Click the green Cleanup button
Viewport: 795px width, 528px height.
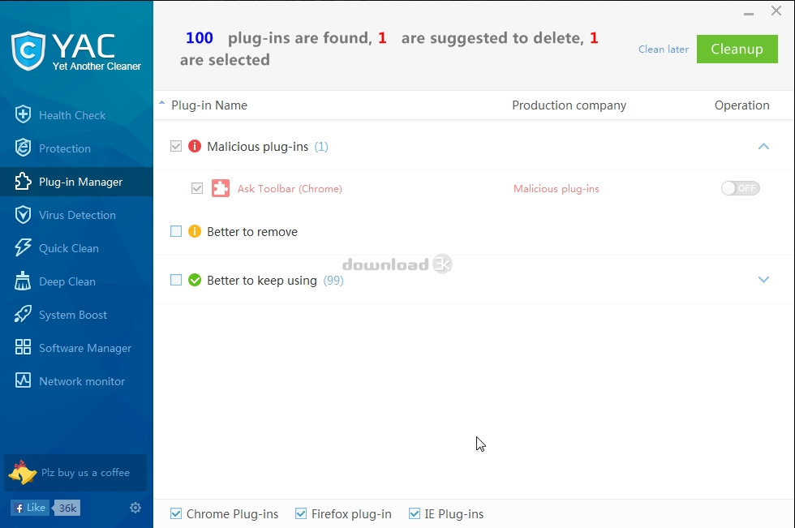click(737, 49)
